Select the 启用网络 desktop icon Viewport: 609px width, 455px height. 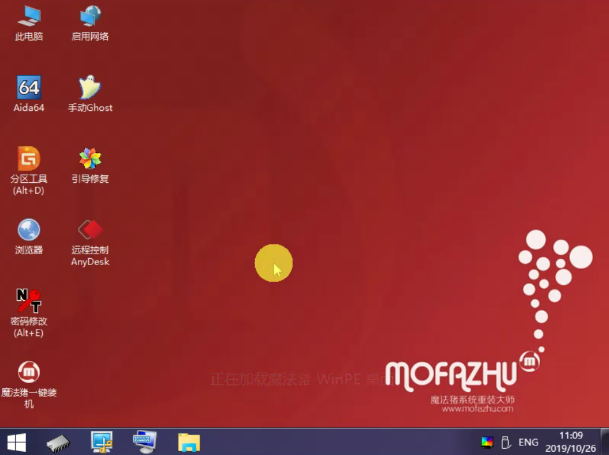(90, 24)
